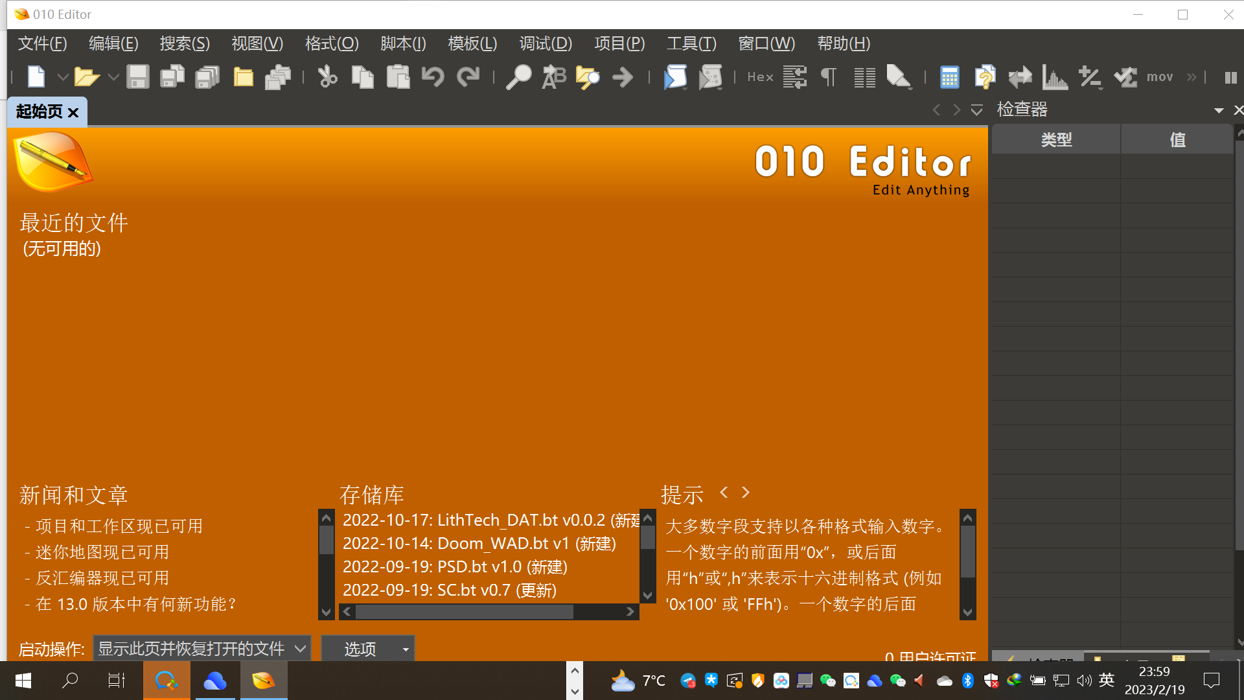Open the Calculator icon
Screen dimensions: 1244x700
pos(950,77)
